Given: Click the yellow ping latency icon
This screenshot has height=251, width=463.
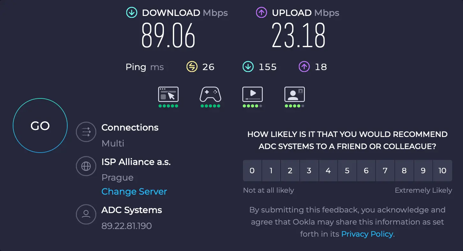Looking at the screenshot, I should pos(191,67).
